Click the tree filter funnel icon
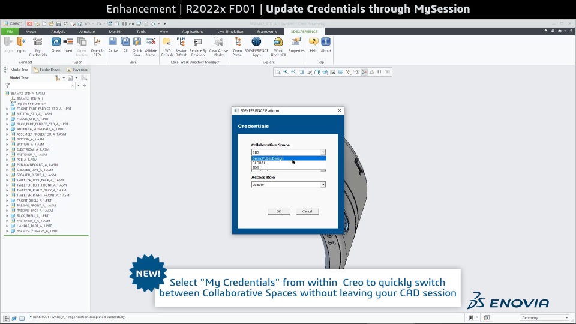The height and width of the screenshot is (324, 576). [7, 86]
